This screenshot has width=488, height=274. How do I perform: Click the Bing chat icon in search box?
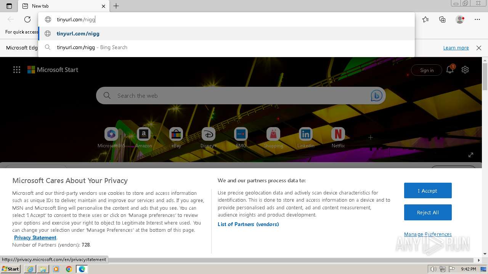point(376,96)
